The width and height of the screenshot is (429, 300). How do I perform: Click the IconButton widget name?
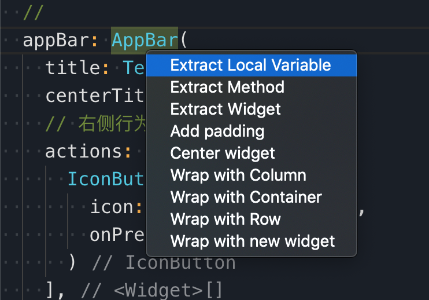[106, 179]
